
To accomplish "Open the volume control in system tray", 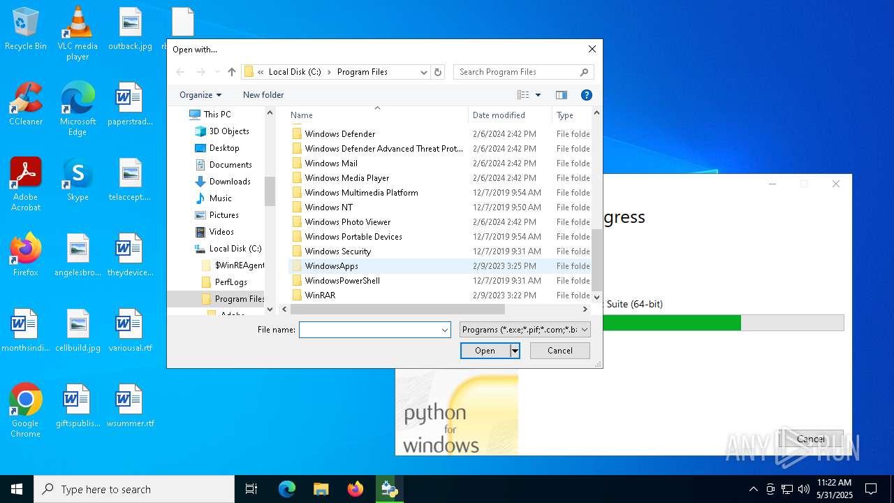I will click(x=803, y=489).
